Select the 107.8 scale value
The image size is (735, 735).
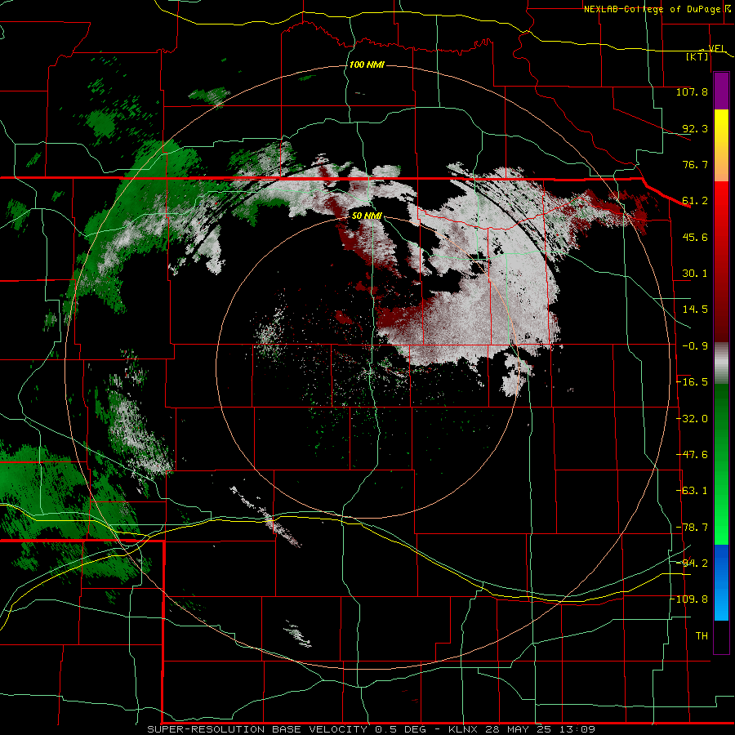coord(692,91)
